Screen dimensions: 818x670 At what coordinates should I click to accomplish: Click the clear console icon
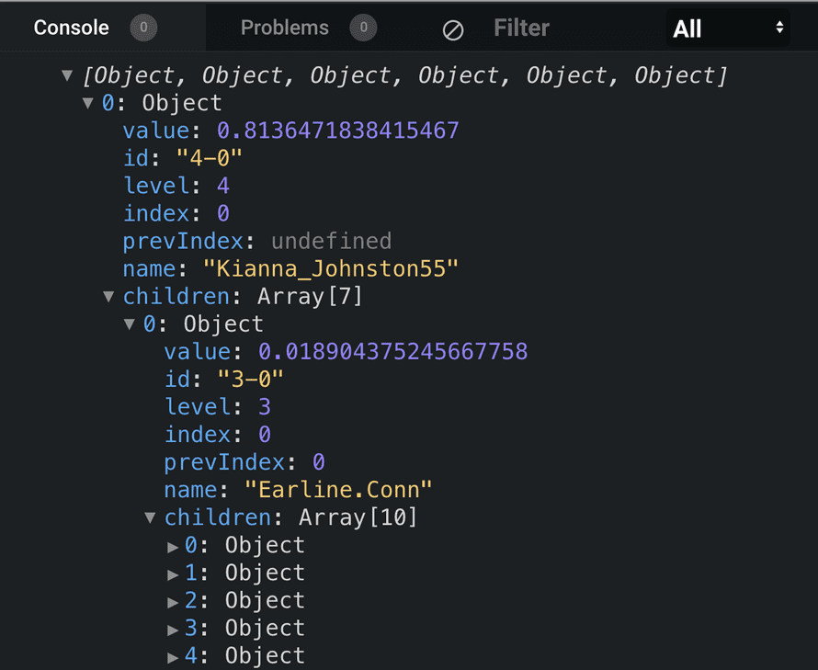click(453, 29)
